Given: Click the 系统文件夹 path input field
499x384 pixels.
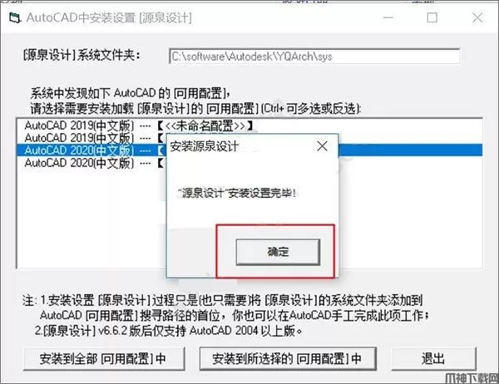Looking at the screenshot, I should (x=314, y=57).
